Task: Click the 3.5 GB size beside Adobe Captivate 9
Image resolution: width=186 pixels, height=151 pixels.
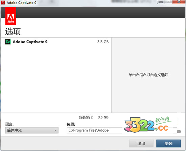Action: point(103,42)
